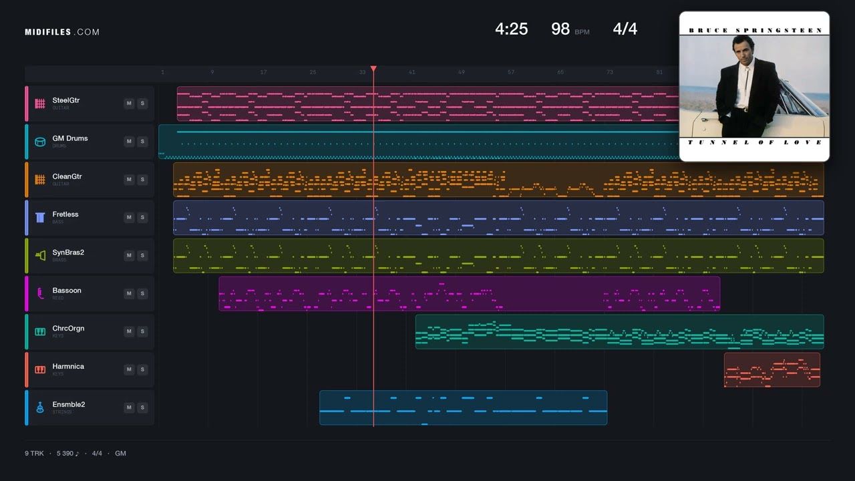Select the magenta Bassoon clip

point(470,293)
